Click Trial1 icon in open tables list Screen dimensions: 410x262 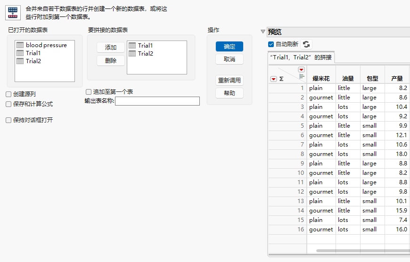[x=20, y=53]
